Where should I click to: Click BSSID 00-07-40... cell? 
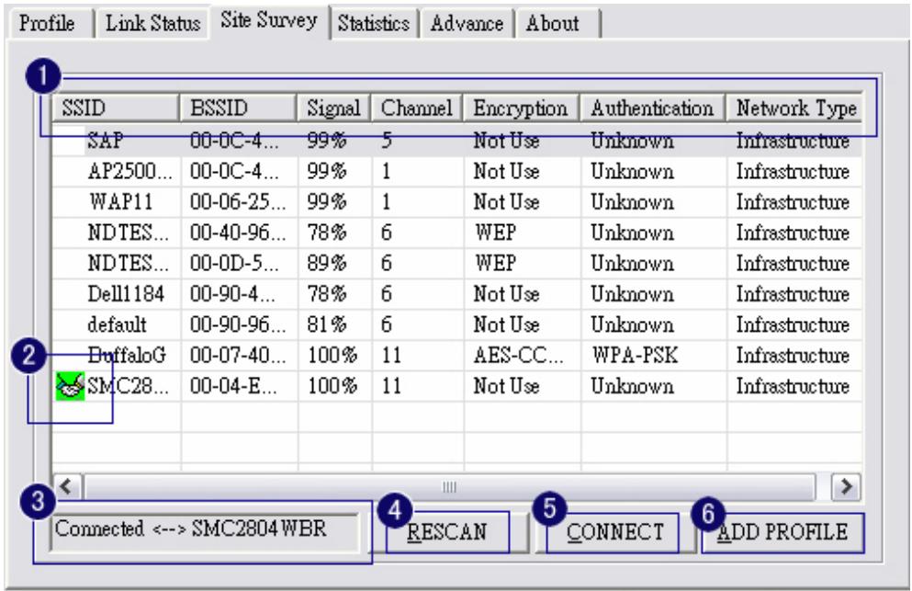coord(238,355)
